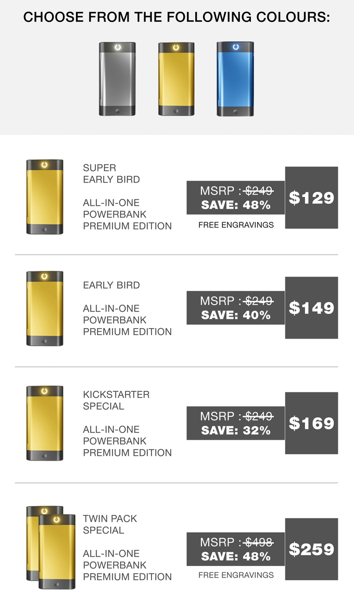Choose the $149 price box
The image size is (354, 602).
coord(311,308)
